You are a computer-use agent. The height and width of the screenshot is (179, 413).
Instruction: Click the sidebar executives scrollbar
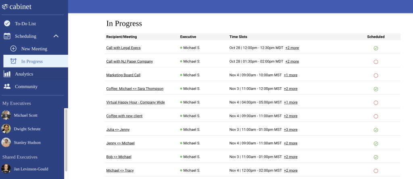(x=66, y=140)
